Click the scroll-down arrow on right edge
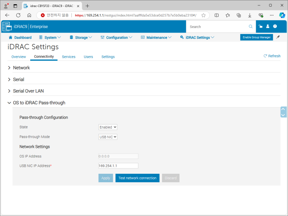 [283, 115]
